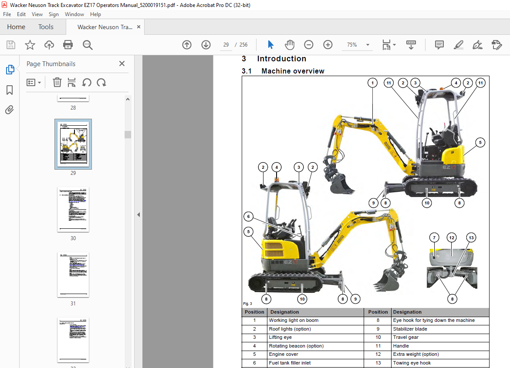Image resolution: width=510 pixels, height=368 pixels.
Task: Select the Wacker Neuson document tab
Action: [x=105, y=27]
